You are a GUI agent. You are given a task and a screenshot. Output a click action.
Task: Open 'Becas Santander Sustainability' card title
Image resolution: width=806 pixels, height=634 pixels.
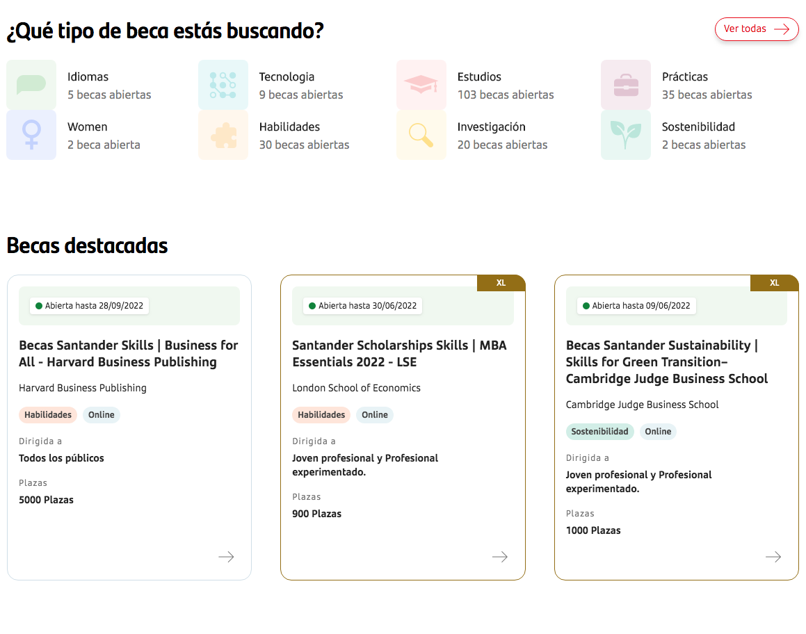pos(667,361)
